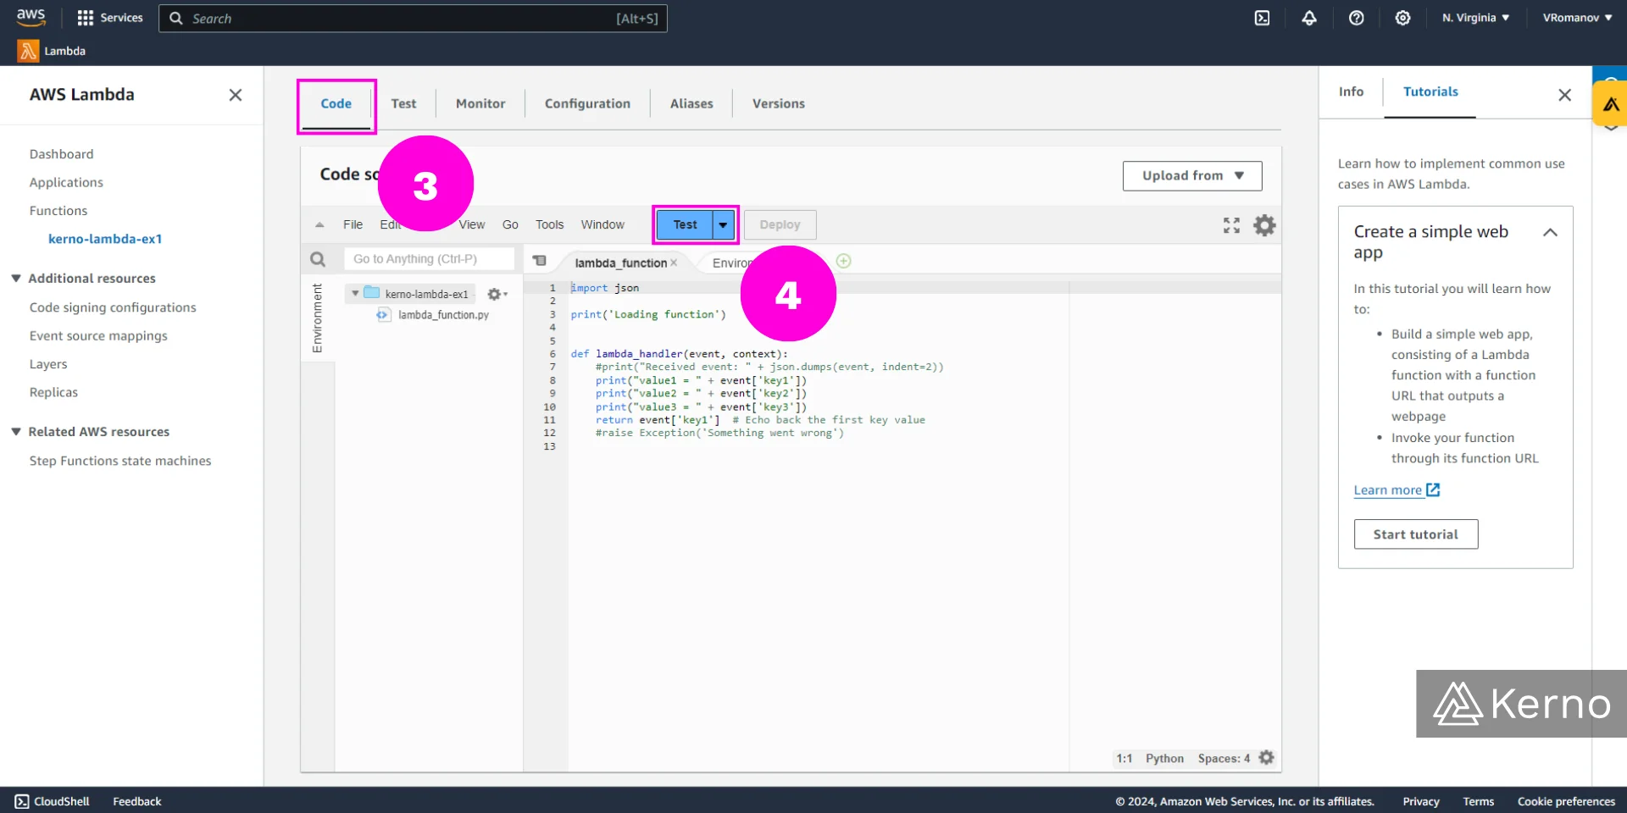
Task: Collapse Related AWS resources section
Action: point(15,432)
